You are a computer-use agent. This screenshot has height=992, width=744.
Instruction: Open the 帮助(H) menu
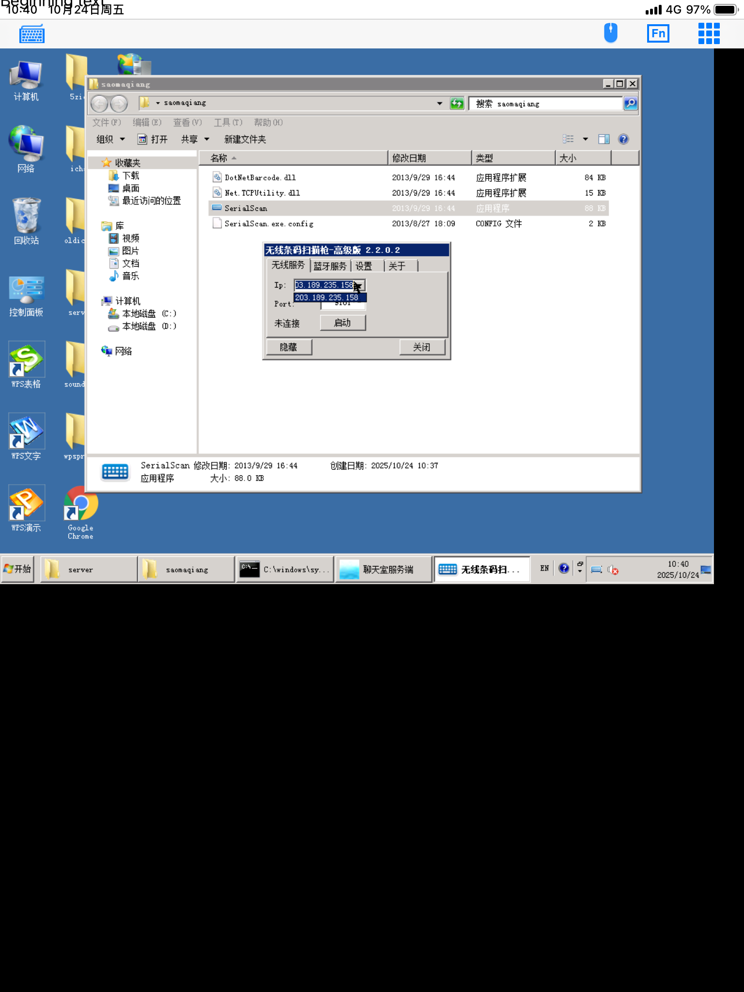tap(268, 123)
